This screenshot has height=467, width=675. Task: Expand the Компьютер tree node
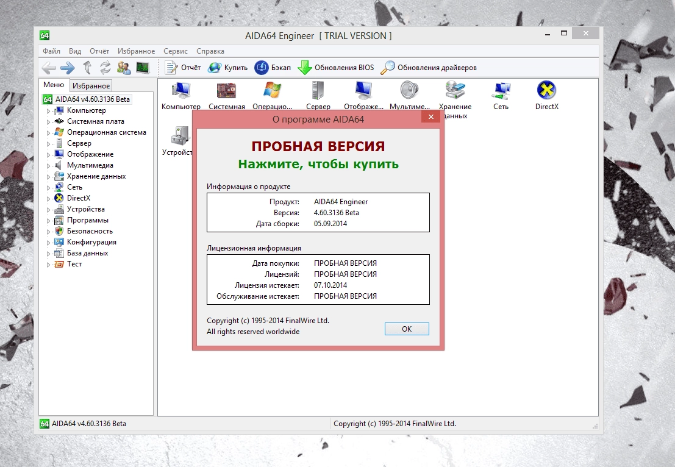[x=48, y=111]
